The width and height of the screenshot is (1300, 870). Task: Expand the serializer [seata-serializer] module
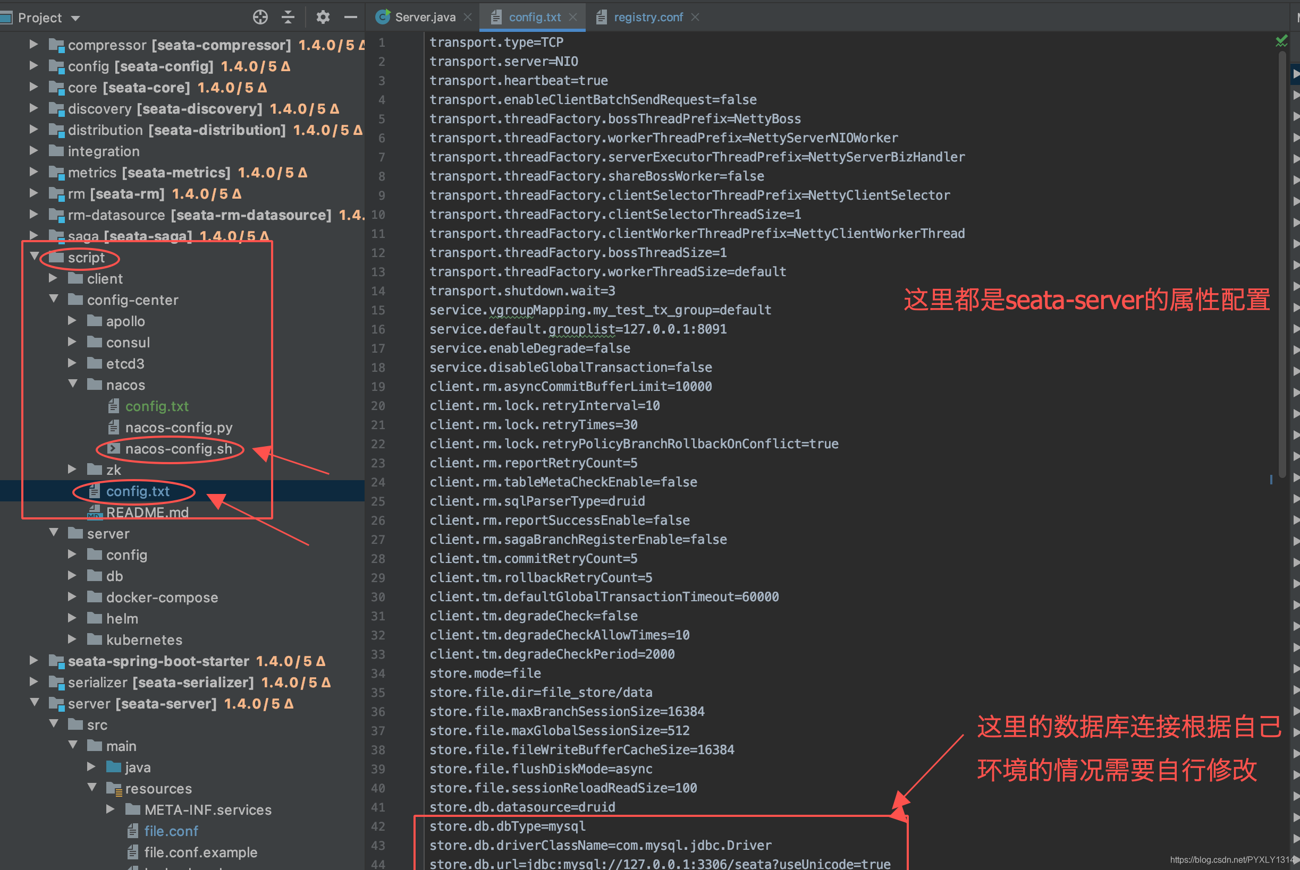pos(33,681)
